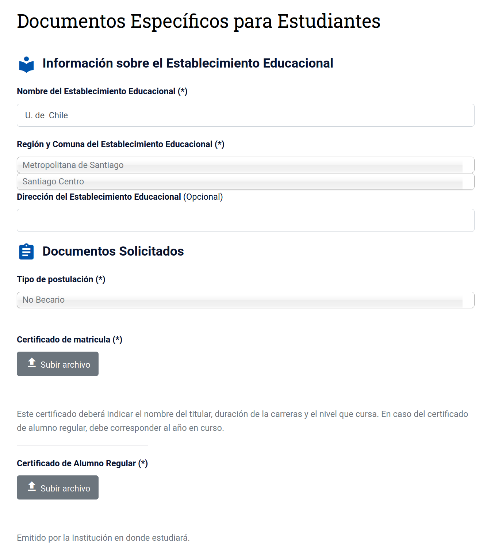Open the Metropolitana de Santiago region dropdown
This screenshot has width=487, height=555.
[245, 165]
